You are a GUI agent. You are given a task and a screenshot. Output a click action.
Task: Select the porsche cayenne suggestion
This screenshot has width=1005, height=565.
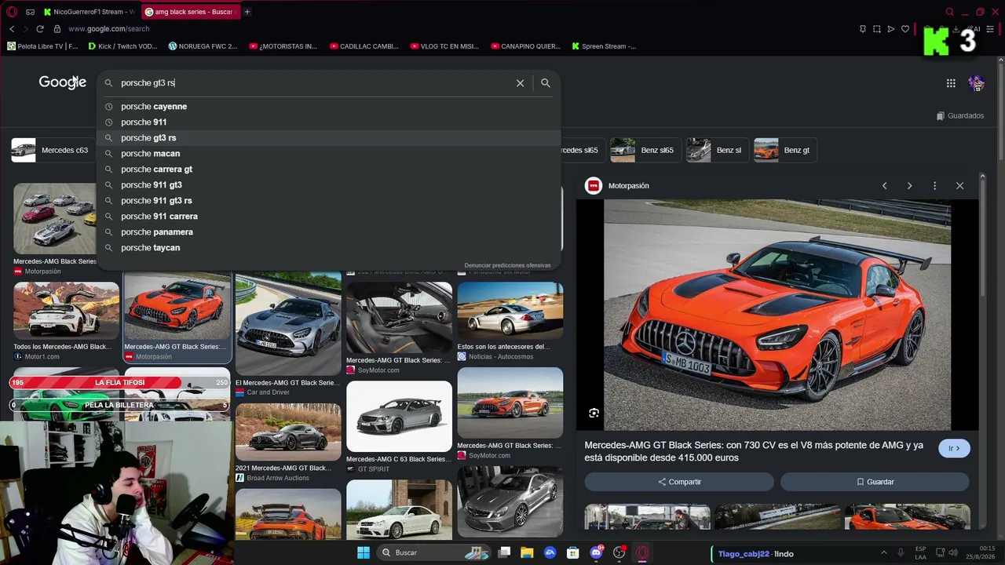[328, 107]
